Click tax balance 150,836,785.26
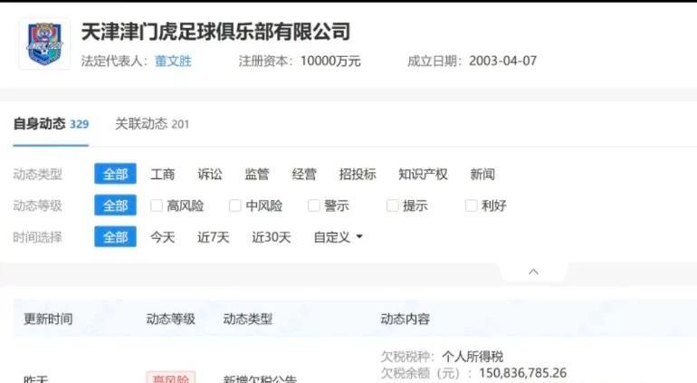697x383 pixels. click(523, 373)
